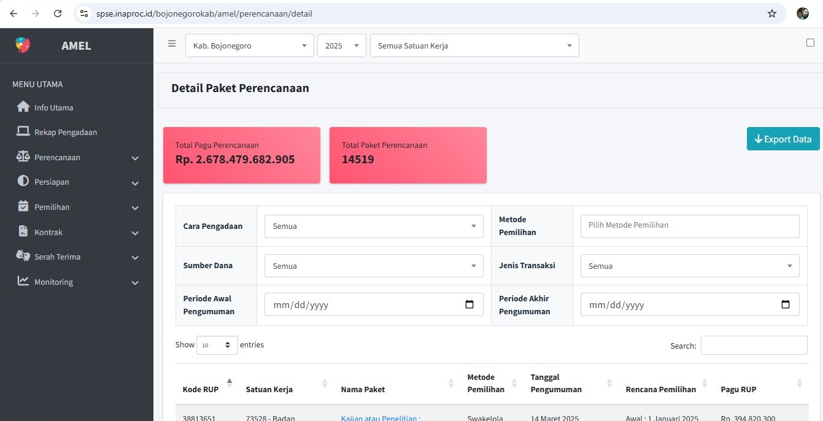Image resolution: width=823 pixels, height=421 pixels.
Task: Click the Rekap Pengadaan laptop icon
Action: [x=23, y=131]
